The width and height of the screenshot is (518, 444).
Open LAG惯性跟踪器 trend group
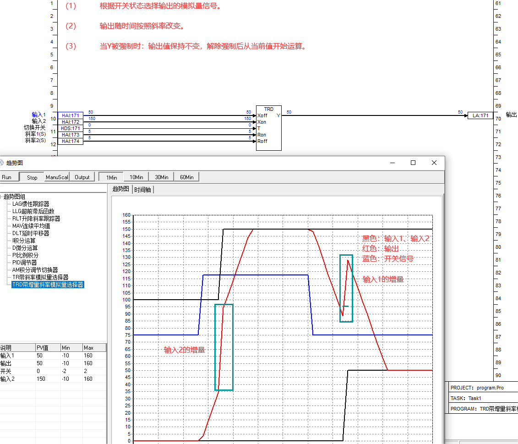31,204
